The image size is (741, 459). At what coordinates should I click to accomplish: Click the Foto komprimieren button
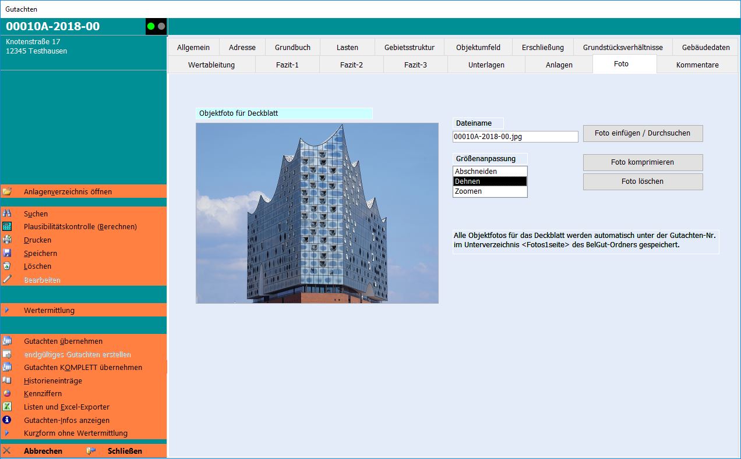click(x=643, y=162)
